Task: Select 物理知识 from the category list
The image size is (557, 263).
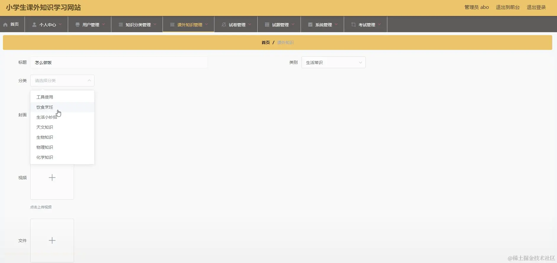Action: [x=62, y=147]
